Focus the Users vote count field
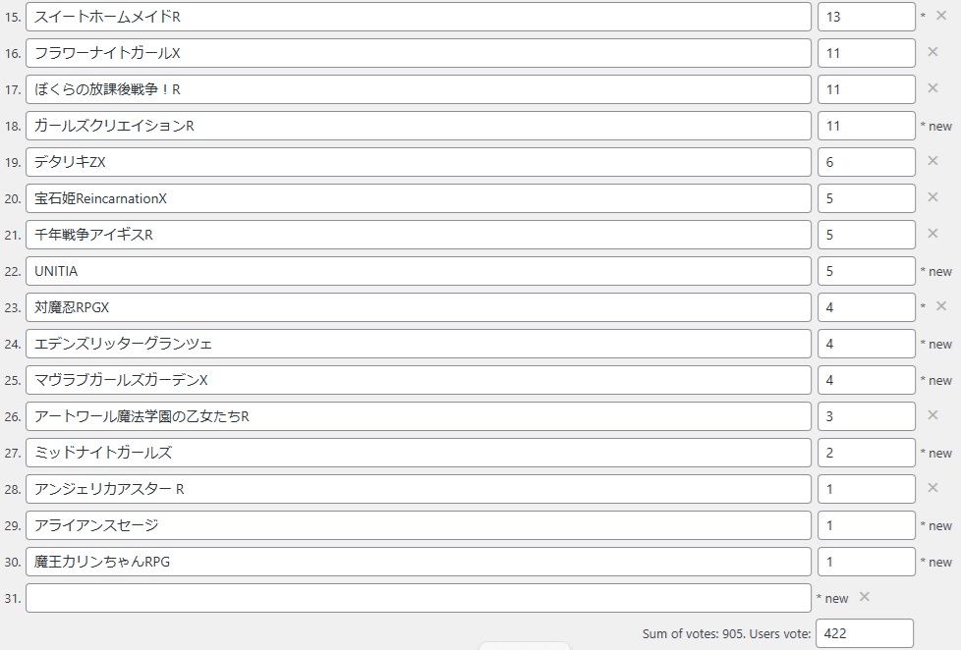The height and width of the screenshot is (650, 961). 864,633
